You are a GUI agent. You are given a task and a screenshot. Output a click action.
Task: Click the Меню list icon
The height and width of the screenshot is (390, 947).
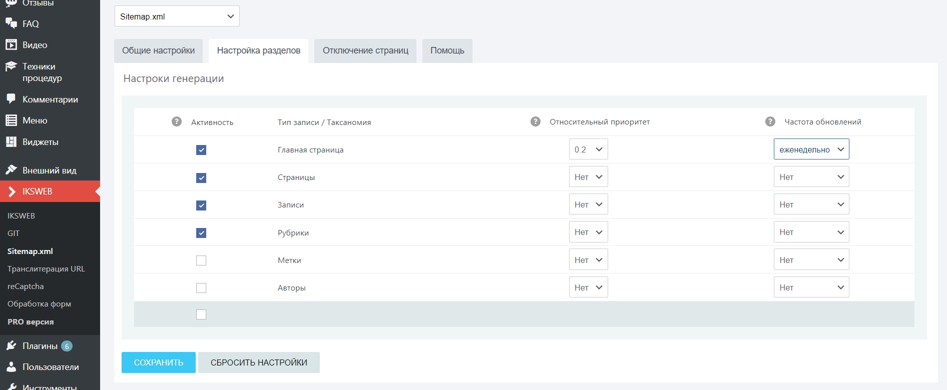(x=11, y=120)
